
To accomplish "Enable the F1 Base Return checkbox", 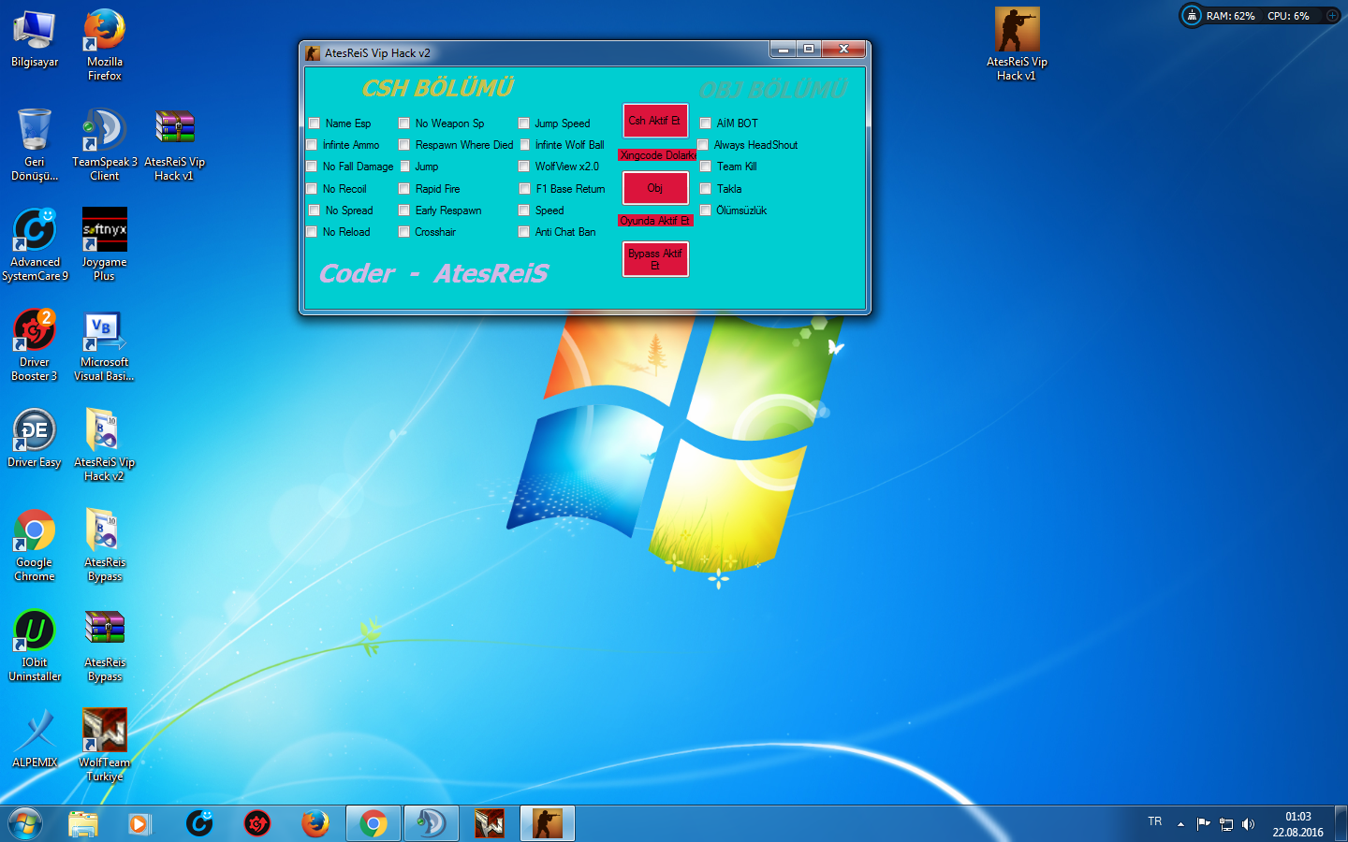I will pyautogui.click(x=524, y=188).
